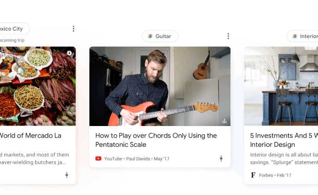The image size is (318, 195).
Task: Open the market food photo
Action: click(x=37, y=86)
